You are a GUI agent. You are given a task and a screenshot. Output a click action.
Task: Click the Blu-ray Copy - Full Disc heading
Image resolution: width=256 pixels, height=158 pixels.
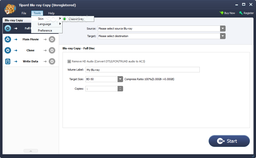click(79, 48)
